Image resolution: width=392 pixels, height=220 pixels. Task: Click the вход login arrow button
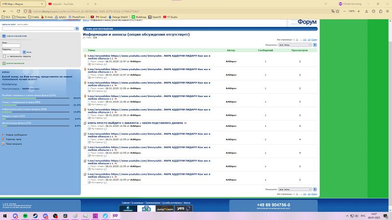(24, 52)
